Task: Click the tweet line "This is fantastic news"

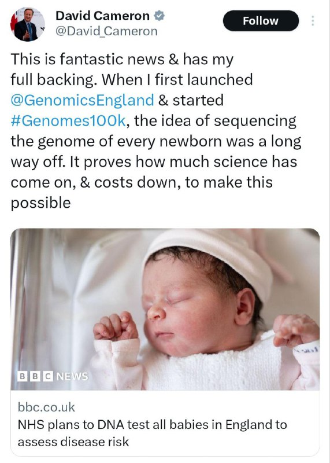Action: point(122,59)
